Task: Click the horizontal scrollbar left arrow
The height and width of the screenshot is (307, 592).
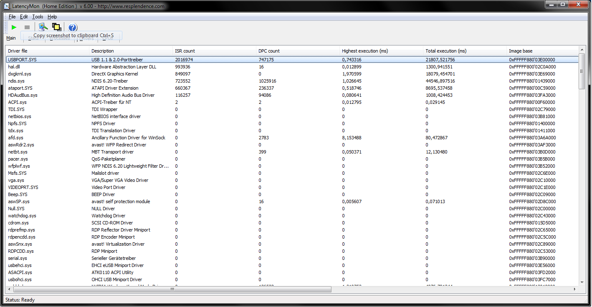Action: pyautogui.click(x=9, y=289)
